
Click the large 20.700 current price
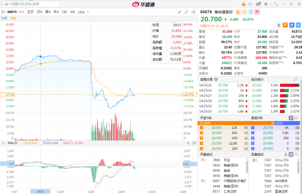tap(211, 19)
